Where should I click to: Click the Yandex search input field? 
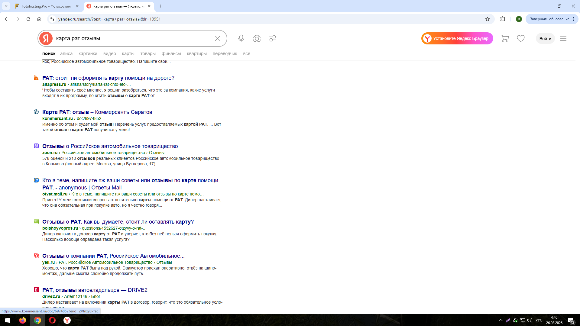(x=133, y=38)
